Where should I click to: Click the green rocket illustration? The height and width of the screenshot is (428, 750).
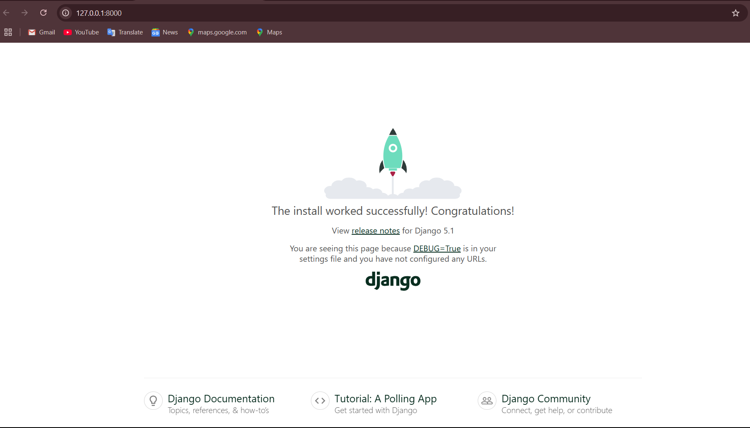[393, 152]
